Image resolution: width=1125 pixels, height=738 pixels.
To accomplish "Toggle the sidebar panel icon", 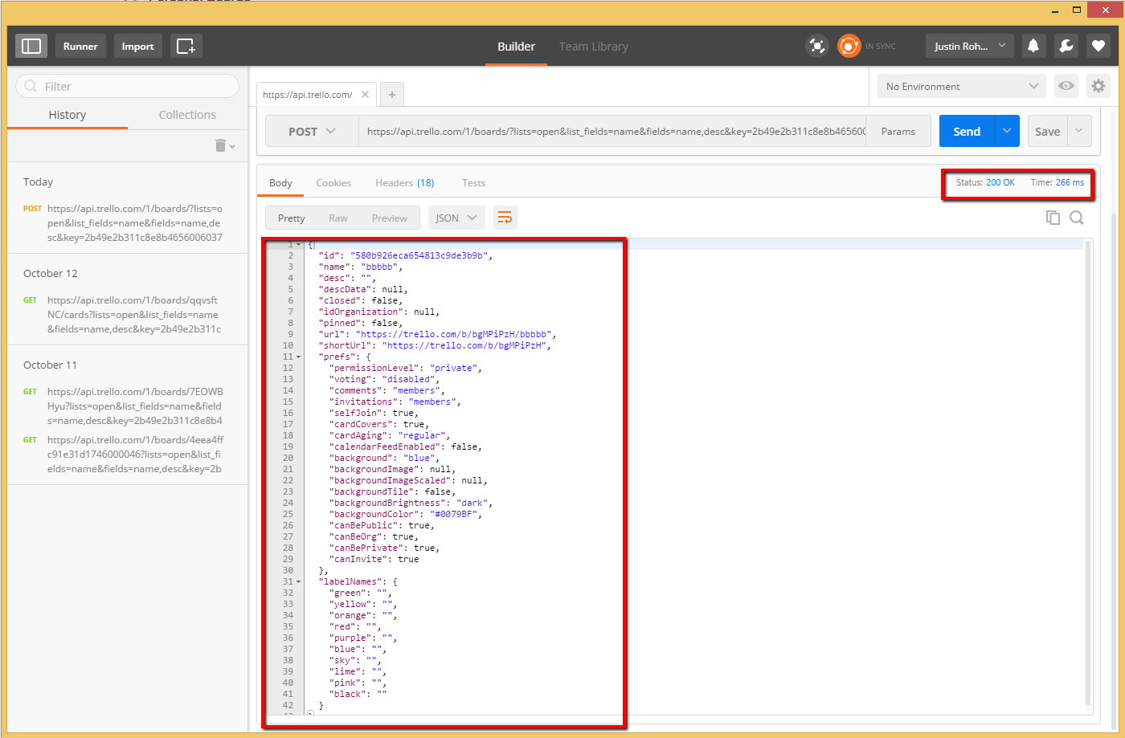I will pyautogui.click(x=31, y=46).
